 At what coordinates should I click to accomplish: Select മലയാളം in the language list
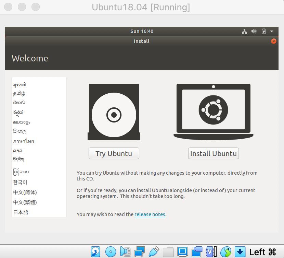point(39,122)
